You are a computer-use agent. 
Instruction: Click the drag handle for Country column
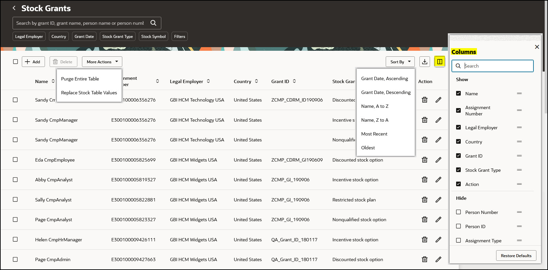(x=519, y=142)
